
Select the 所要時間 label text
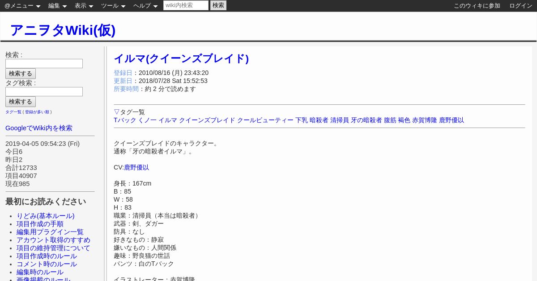click(126, 89)
